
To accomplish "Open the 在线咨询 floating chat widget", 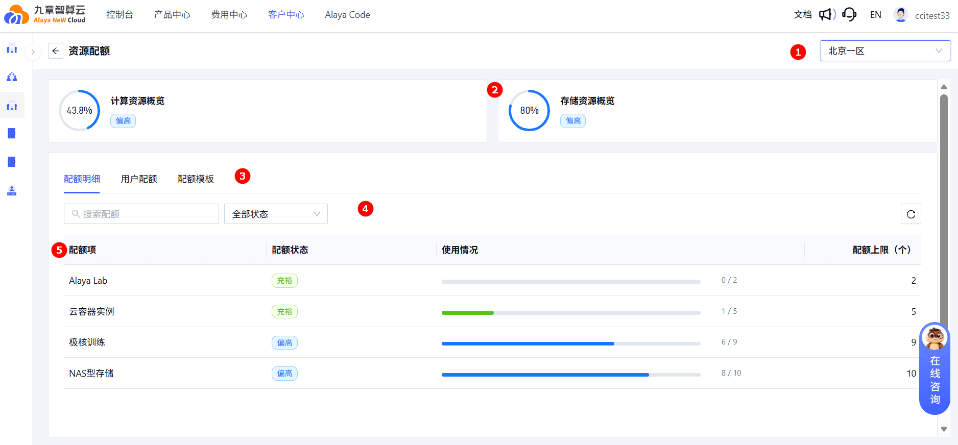I will 935,368.
